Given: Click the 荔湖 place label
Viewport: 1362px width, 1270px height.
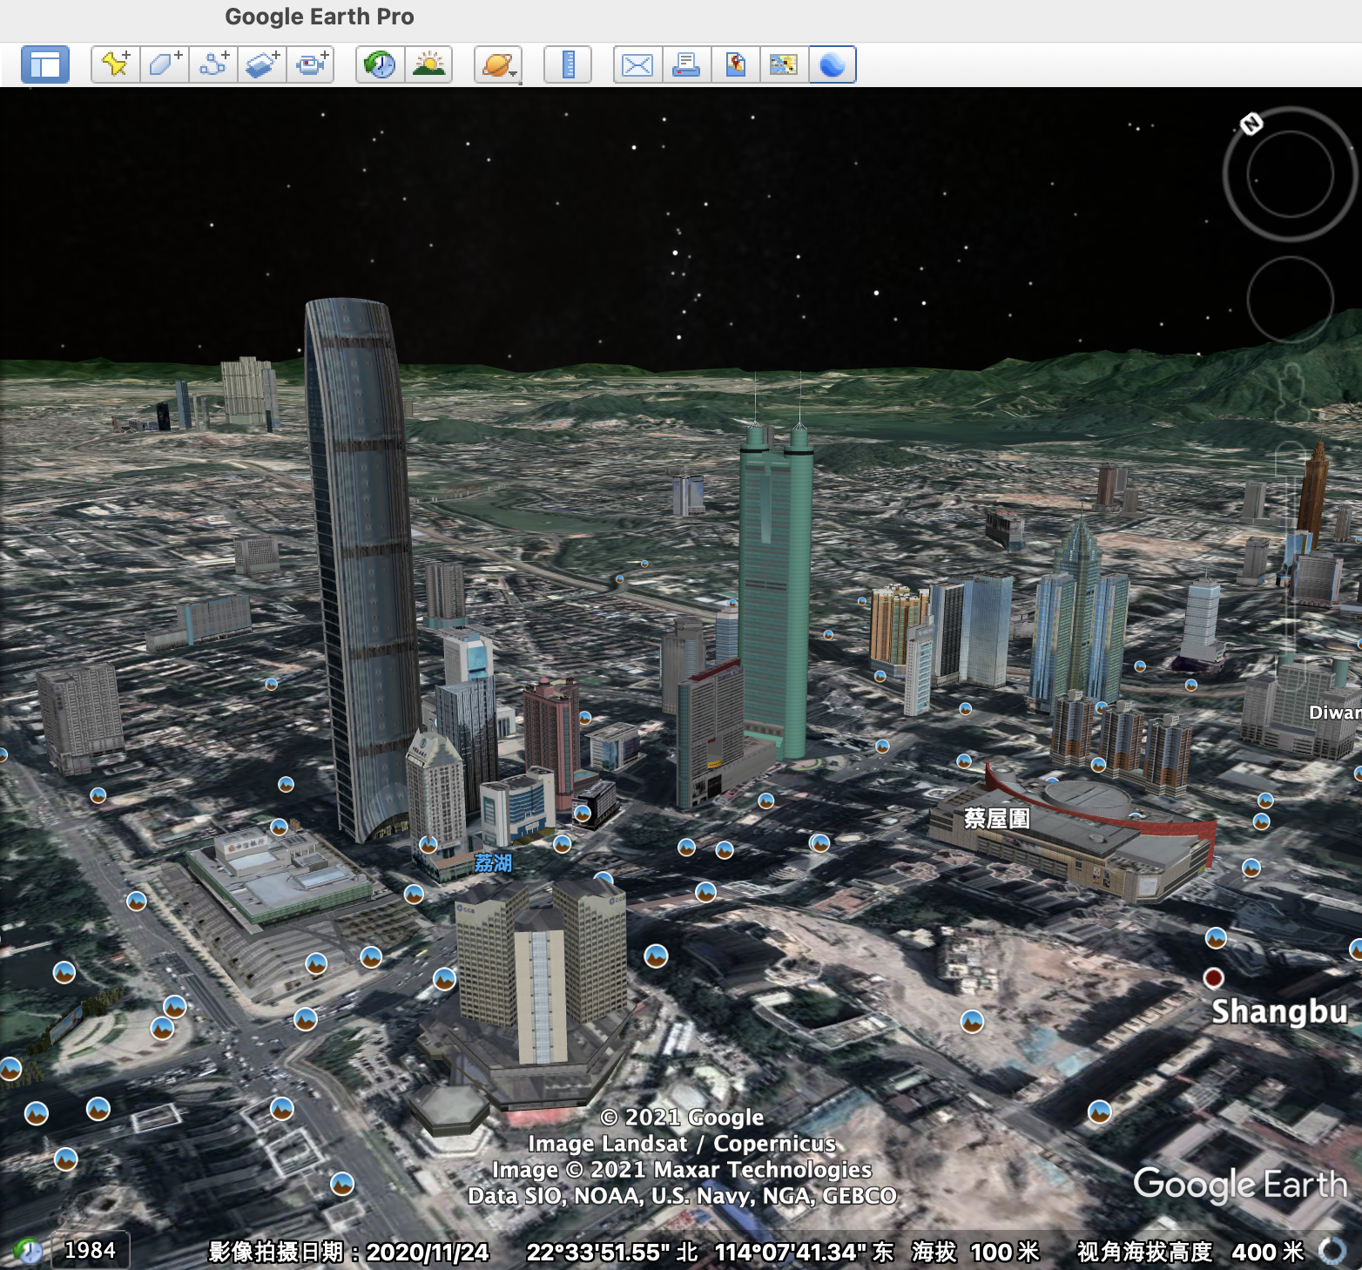Looking at the screenshot, I should pyautogui.click(x=493, y=863).
